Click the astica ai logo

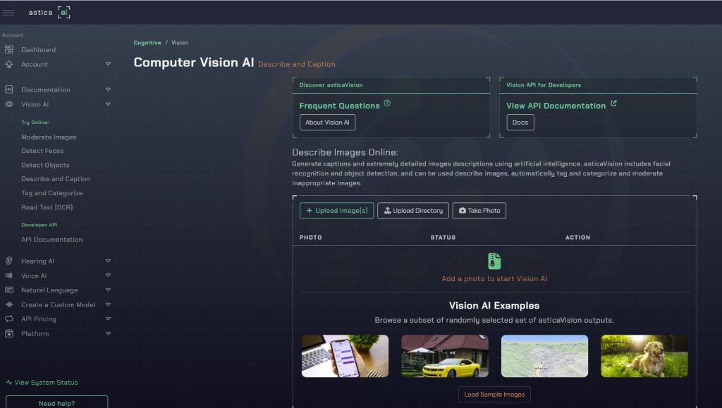[49, 12]
